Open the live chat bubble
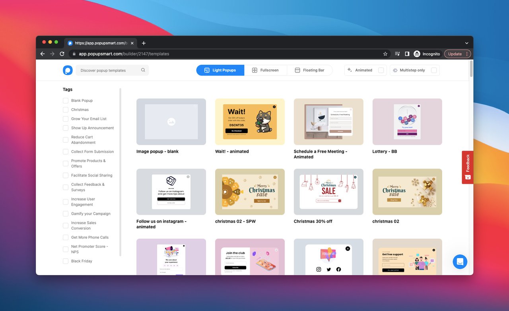 click(x=460, y=262)
